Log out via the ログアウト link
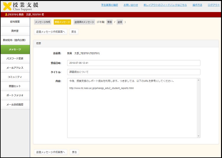Image resolution: width=222 pixels, height=158 pixels. pos(213,5)
